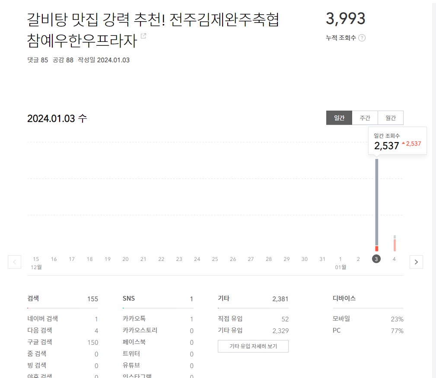The image size is (436, 378).
Task: Click the 카카오스토리 row
Action: (158, 330)
